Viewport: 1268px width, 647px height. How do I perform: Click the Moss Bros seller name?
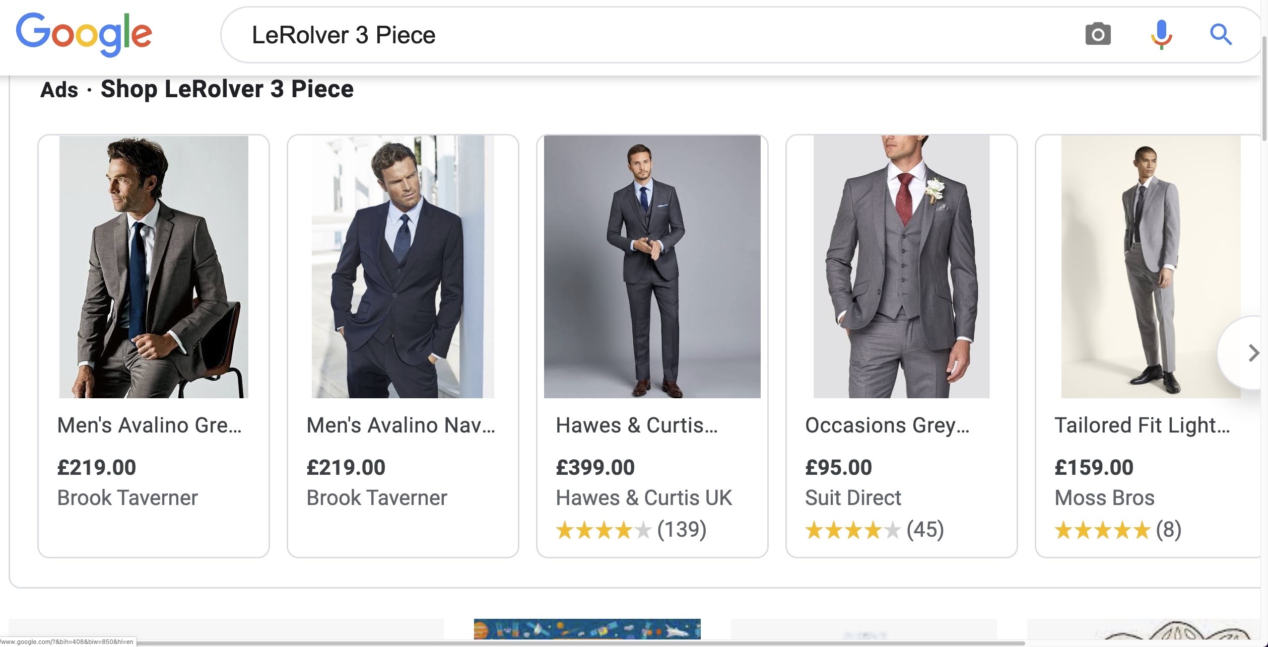coord(1104,498)
